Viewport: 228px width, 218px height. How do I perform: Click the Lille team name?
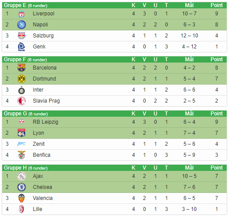37,209
